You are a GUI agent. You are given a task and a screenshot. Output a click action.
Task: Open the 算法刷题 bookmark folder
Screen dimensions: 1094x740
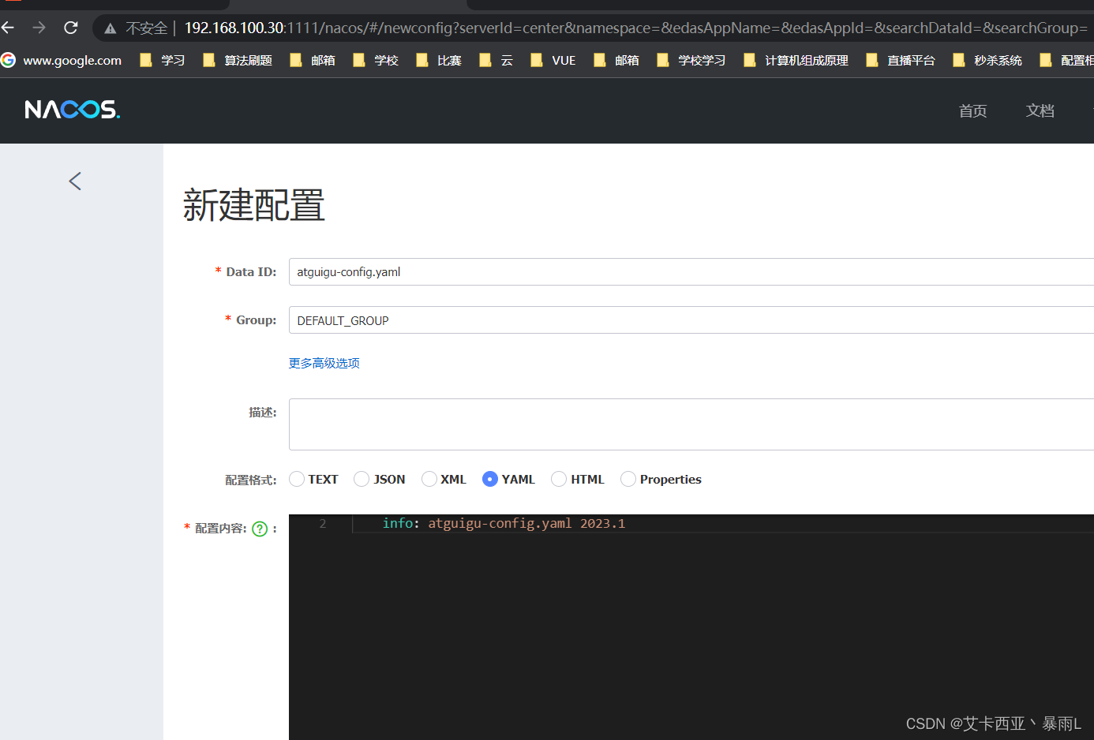click(x=238, y=60)
